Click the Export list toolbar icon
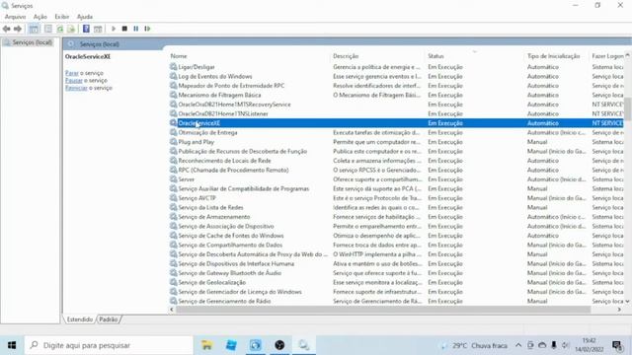The height and width of the screenshot is (355, 632). point(71,29)
